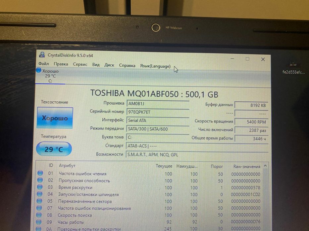Minimize the CrystalDiskInfo window

pyautogui.click(x=232, y=58)
